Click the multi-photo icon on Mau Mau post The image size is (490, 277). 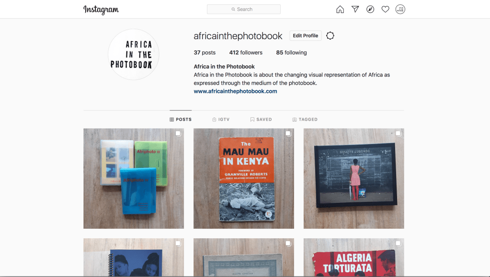288,133
